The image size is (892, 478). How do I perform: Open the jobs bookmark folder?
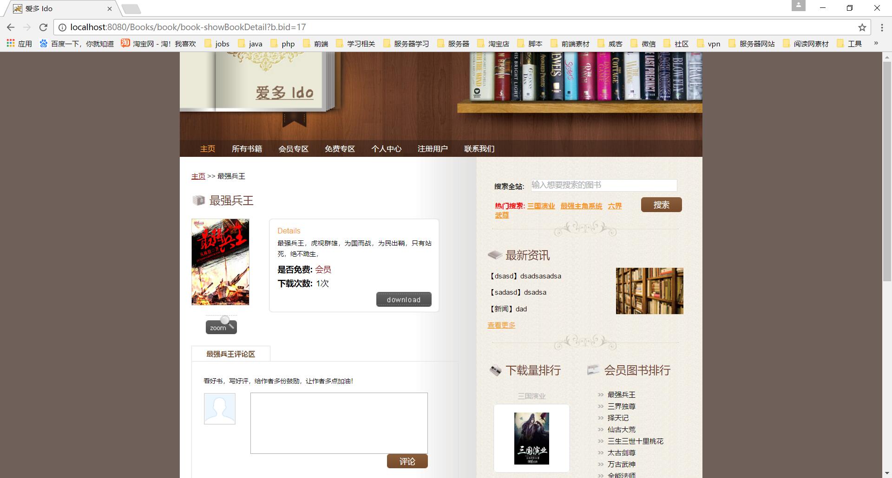217,44
